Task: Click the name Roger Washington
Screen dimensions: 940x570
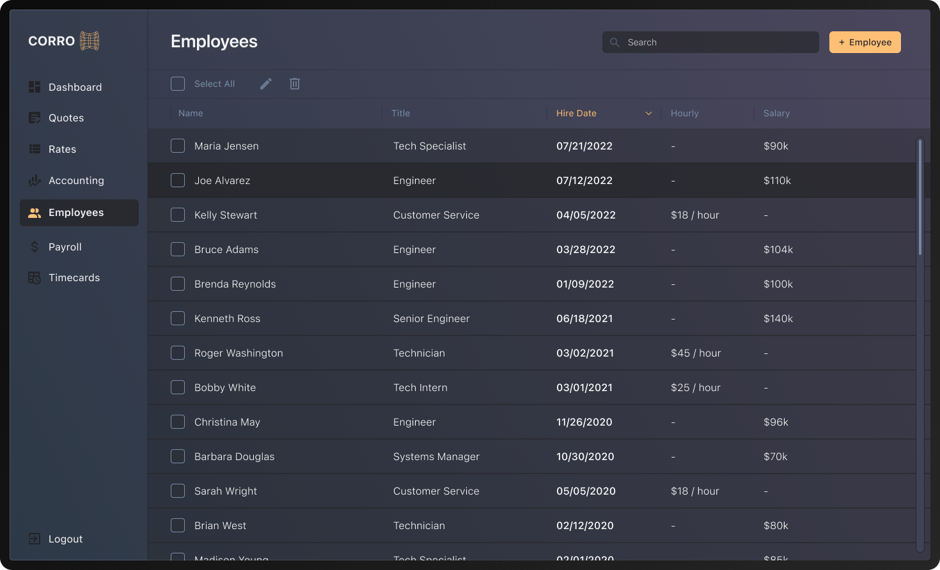Action: 239,353
